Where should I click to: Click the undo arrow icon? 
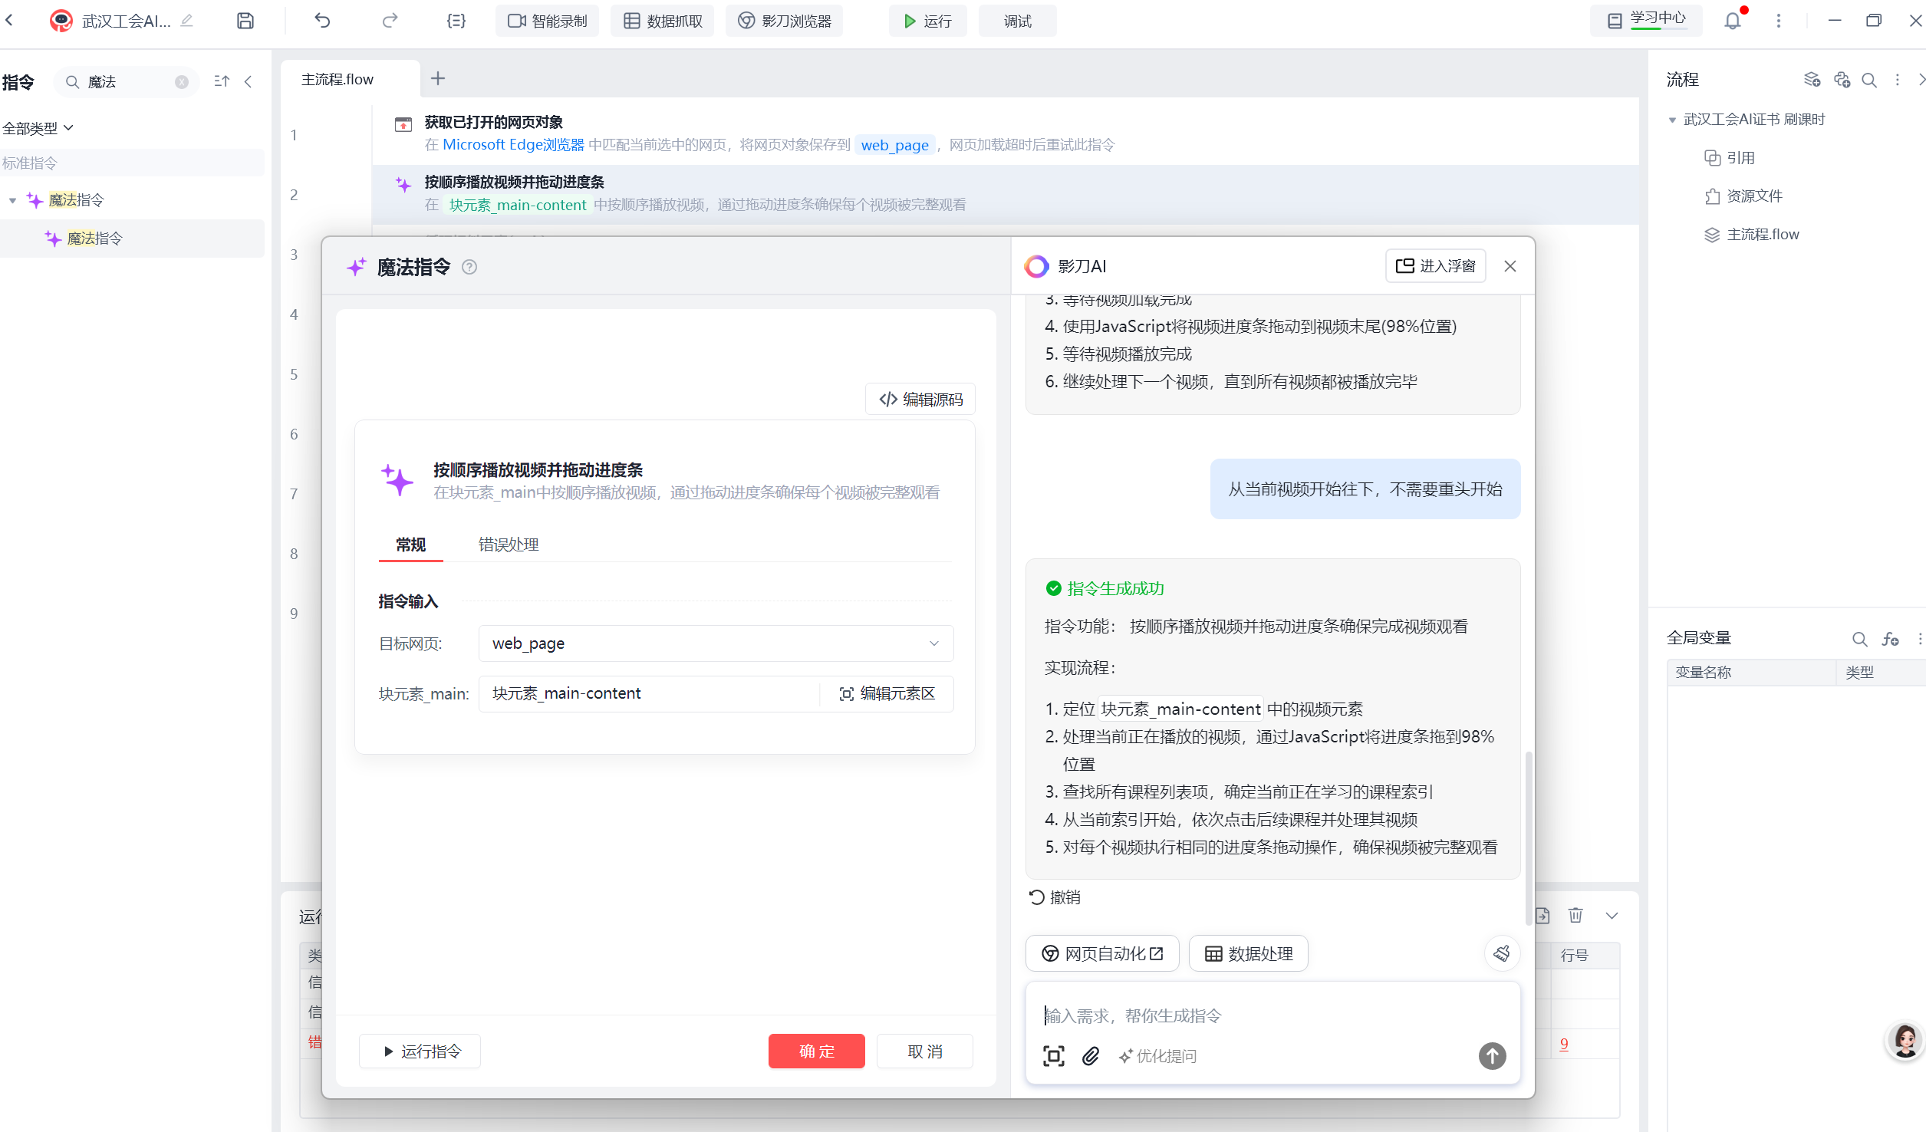click(322, 21)
